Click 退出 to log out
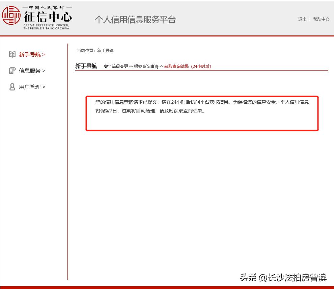Image resolution: width=334 pixels, height=289 pixels. click(302, 20)
